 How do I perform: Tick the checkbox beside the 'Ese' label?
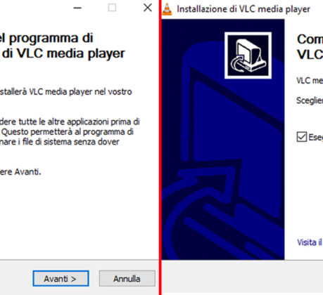point(302,137)
